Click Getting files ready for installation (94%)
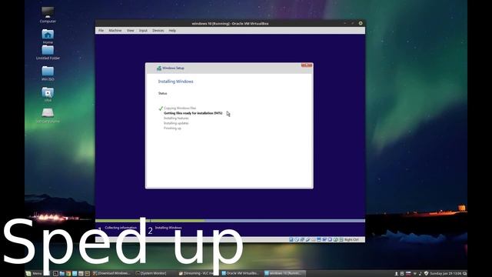The image size is (492, 277). pyautogui.click(x=193, y=113)
